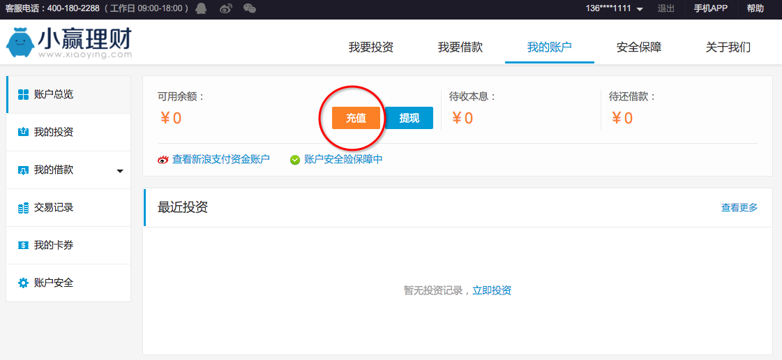
Task: Click the WeChat icon in top bar
Action: pyautogui.click(x=250, y=8)
